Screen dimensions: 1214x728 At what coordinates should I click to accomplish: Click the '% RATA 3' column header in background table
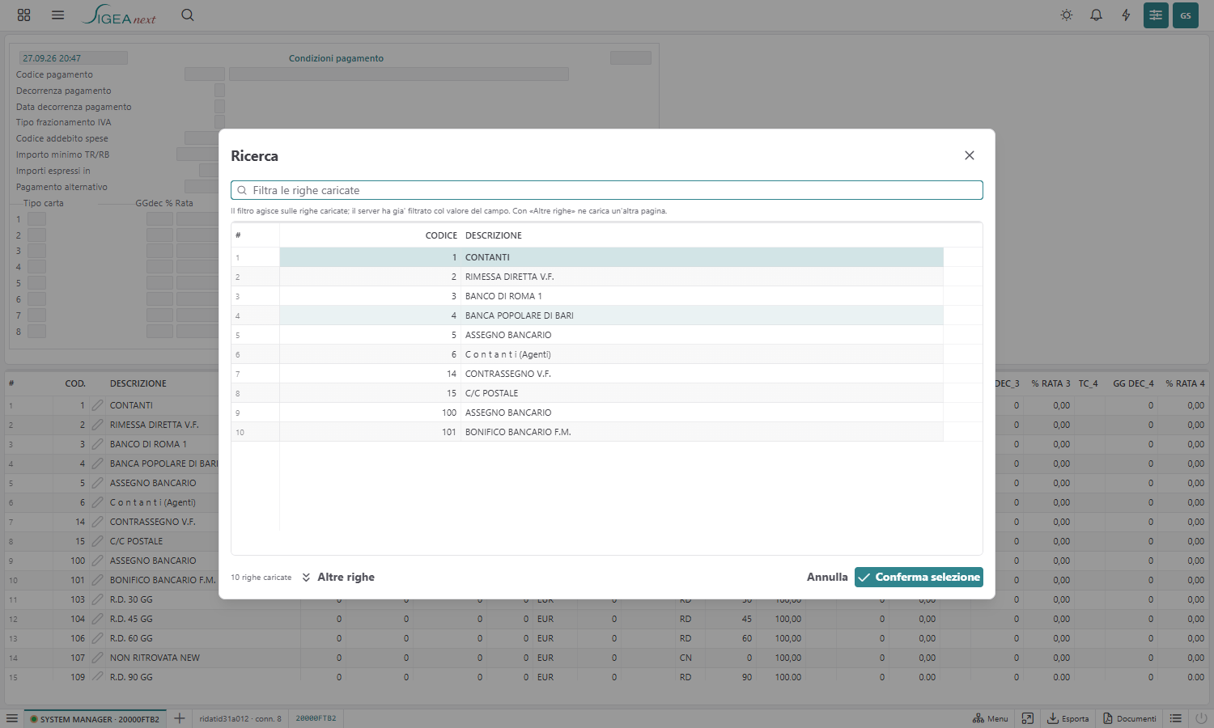coord(1051,383)
